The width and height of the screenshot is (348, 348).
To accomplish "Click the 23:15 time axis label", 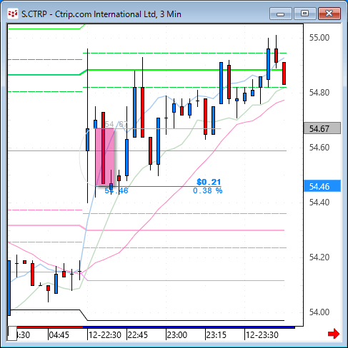I will click(217, 335).
